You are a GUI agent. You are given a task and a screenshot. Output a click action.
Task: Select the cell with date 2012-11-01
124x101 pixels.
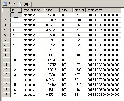coord(103,40)
